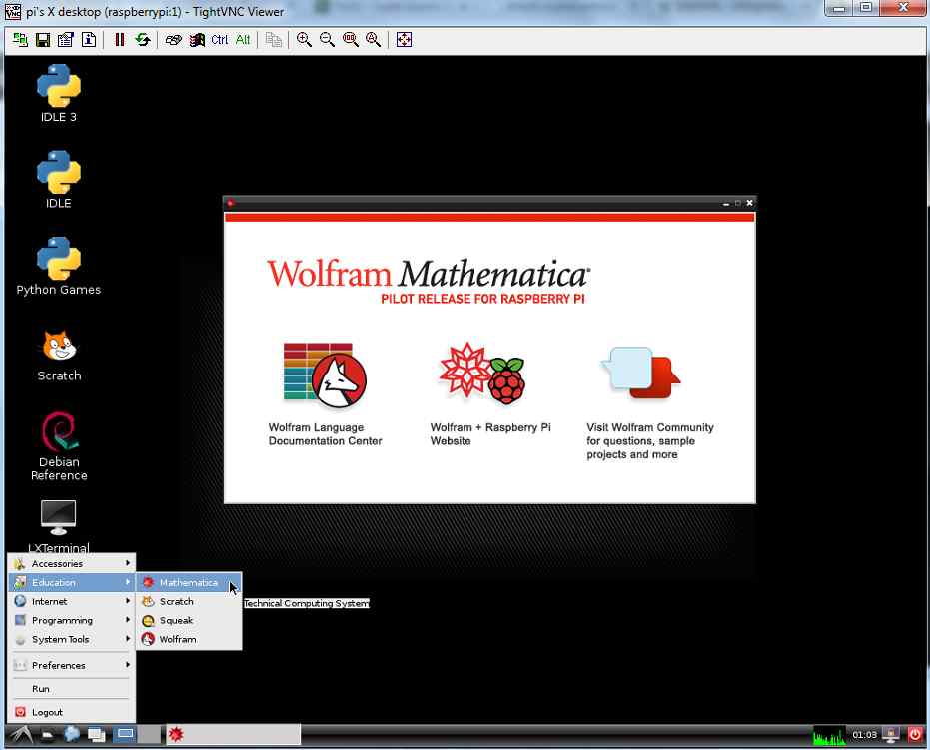
Task: Select the LXTerminal monitor desktop icon
Action: [59, 526]
